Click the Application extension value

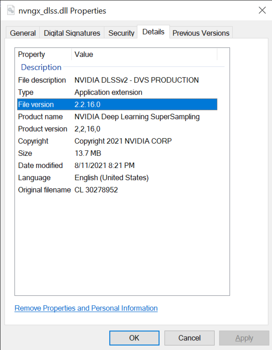point(108,92)
